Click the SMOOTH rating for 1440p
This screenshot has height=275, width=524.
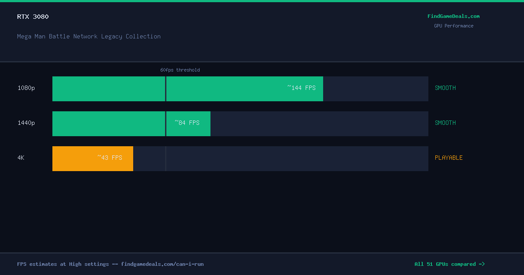pyautogui.click(x=445, y=123)
